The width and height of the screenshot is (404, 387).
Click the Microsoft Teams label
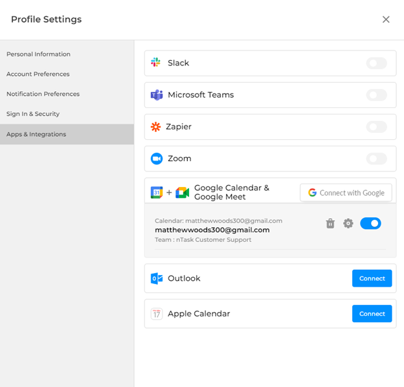pos(201,94)
